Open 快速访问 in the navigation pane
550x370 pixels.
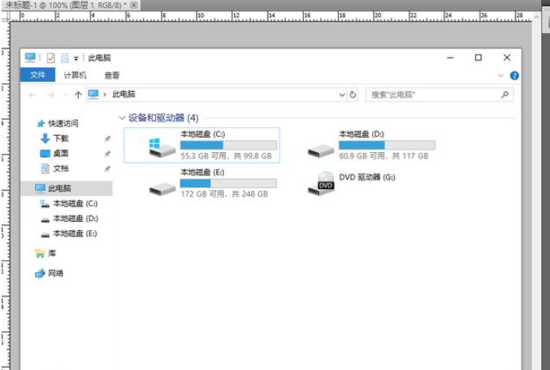[63, 123]
